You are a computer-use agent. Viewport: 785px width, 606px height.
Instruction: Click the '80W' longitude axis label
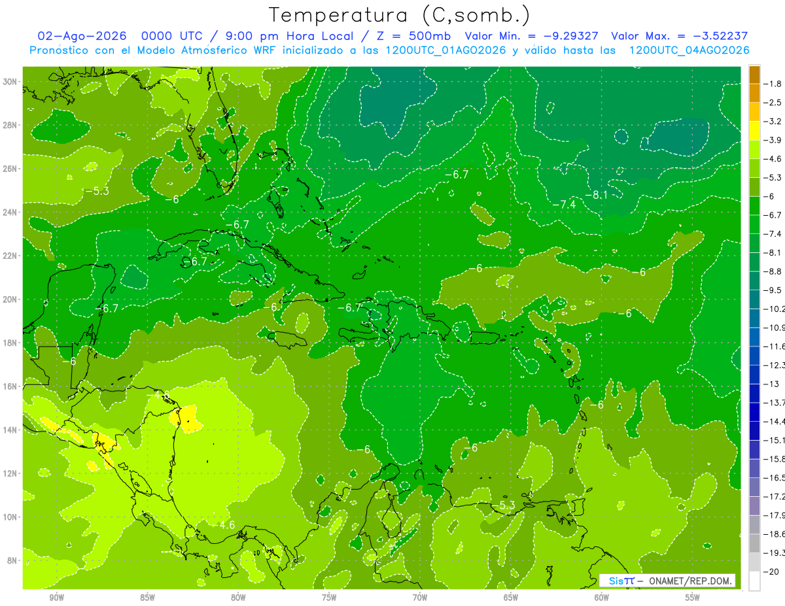coord(238,597)
